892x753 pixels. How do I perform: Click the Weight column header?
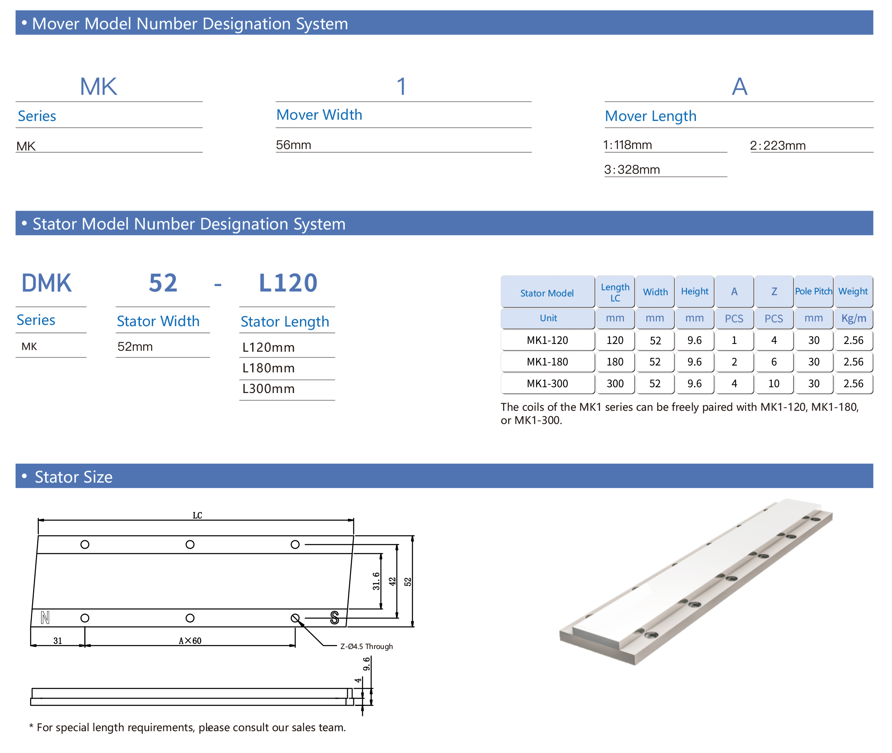coord(853,291)
